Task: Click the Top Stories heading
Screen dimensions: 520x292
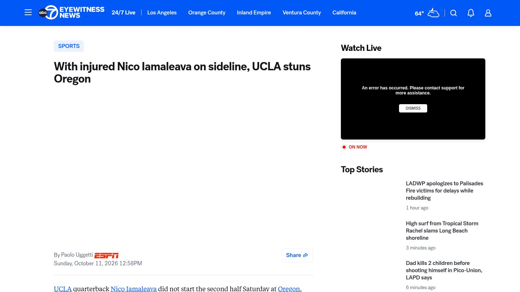Action: [x=362, y=169]
